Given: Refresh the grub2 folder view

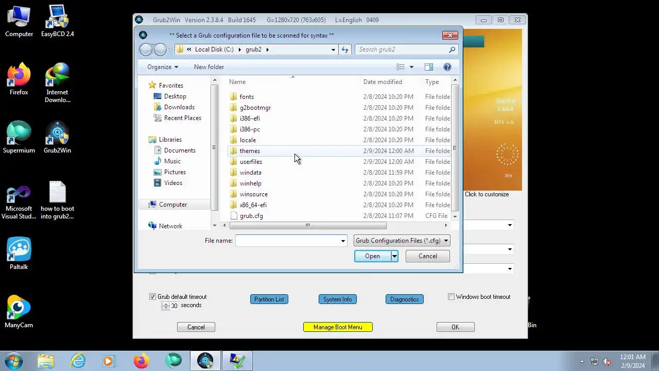Looking at the screenshot, I should pyautogui.click(x=345, y=49).
